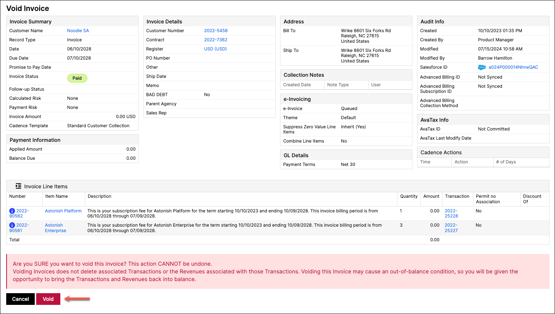The height and width of the screenshot is (314, 555).
Task: Open the Astonish Platform item link
Action: [63, 211]
